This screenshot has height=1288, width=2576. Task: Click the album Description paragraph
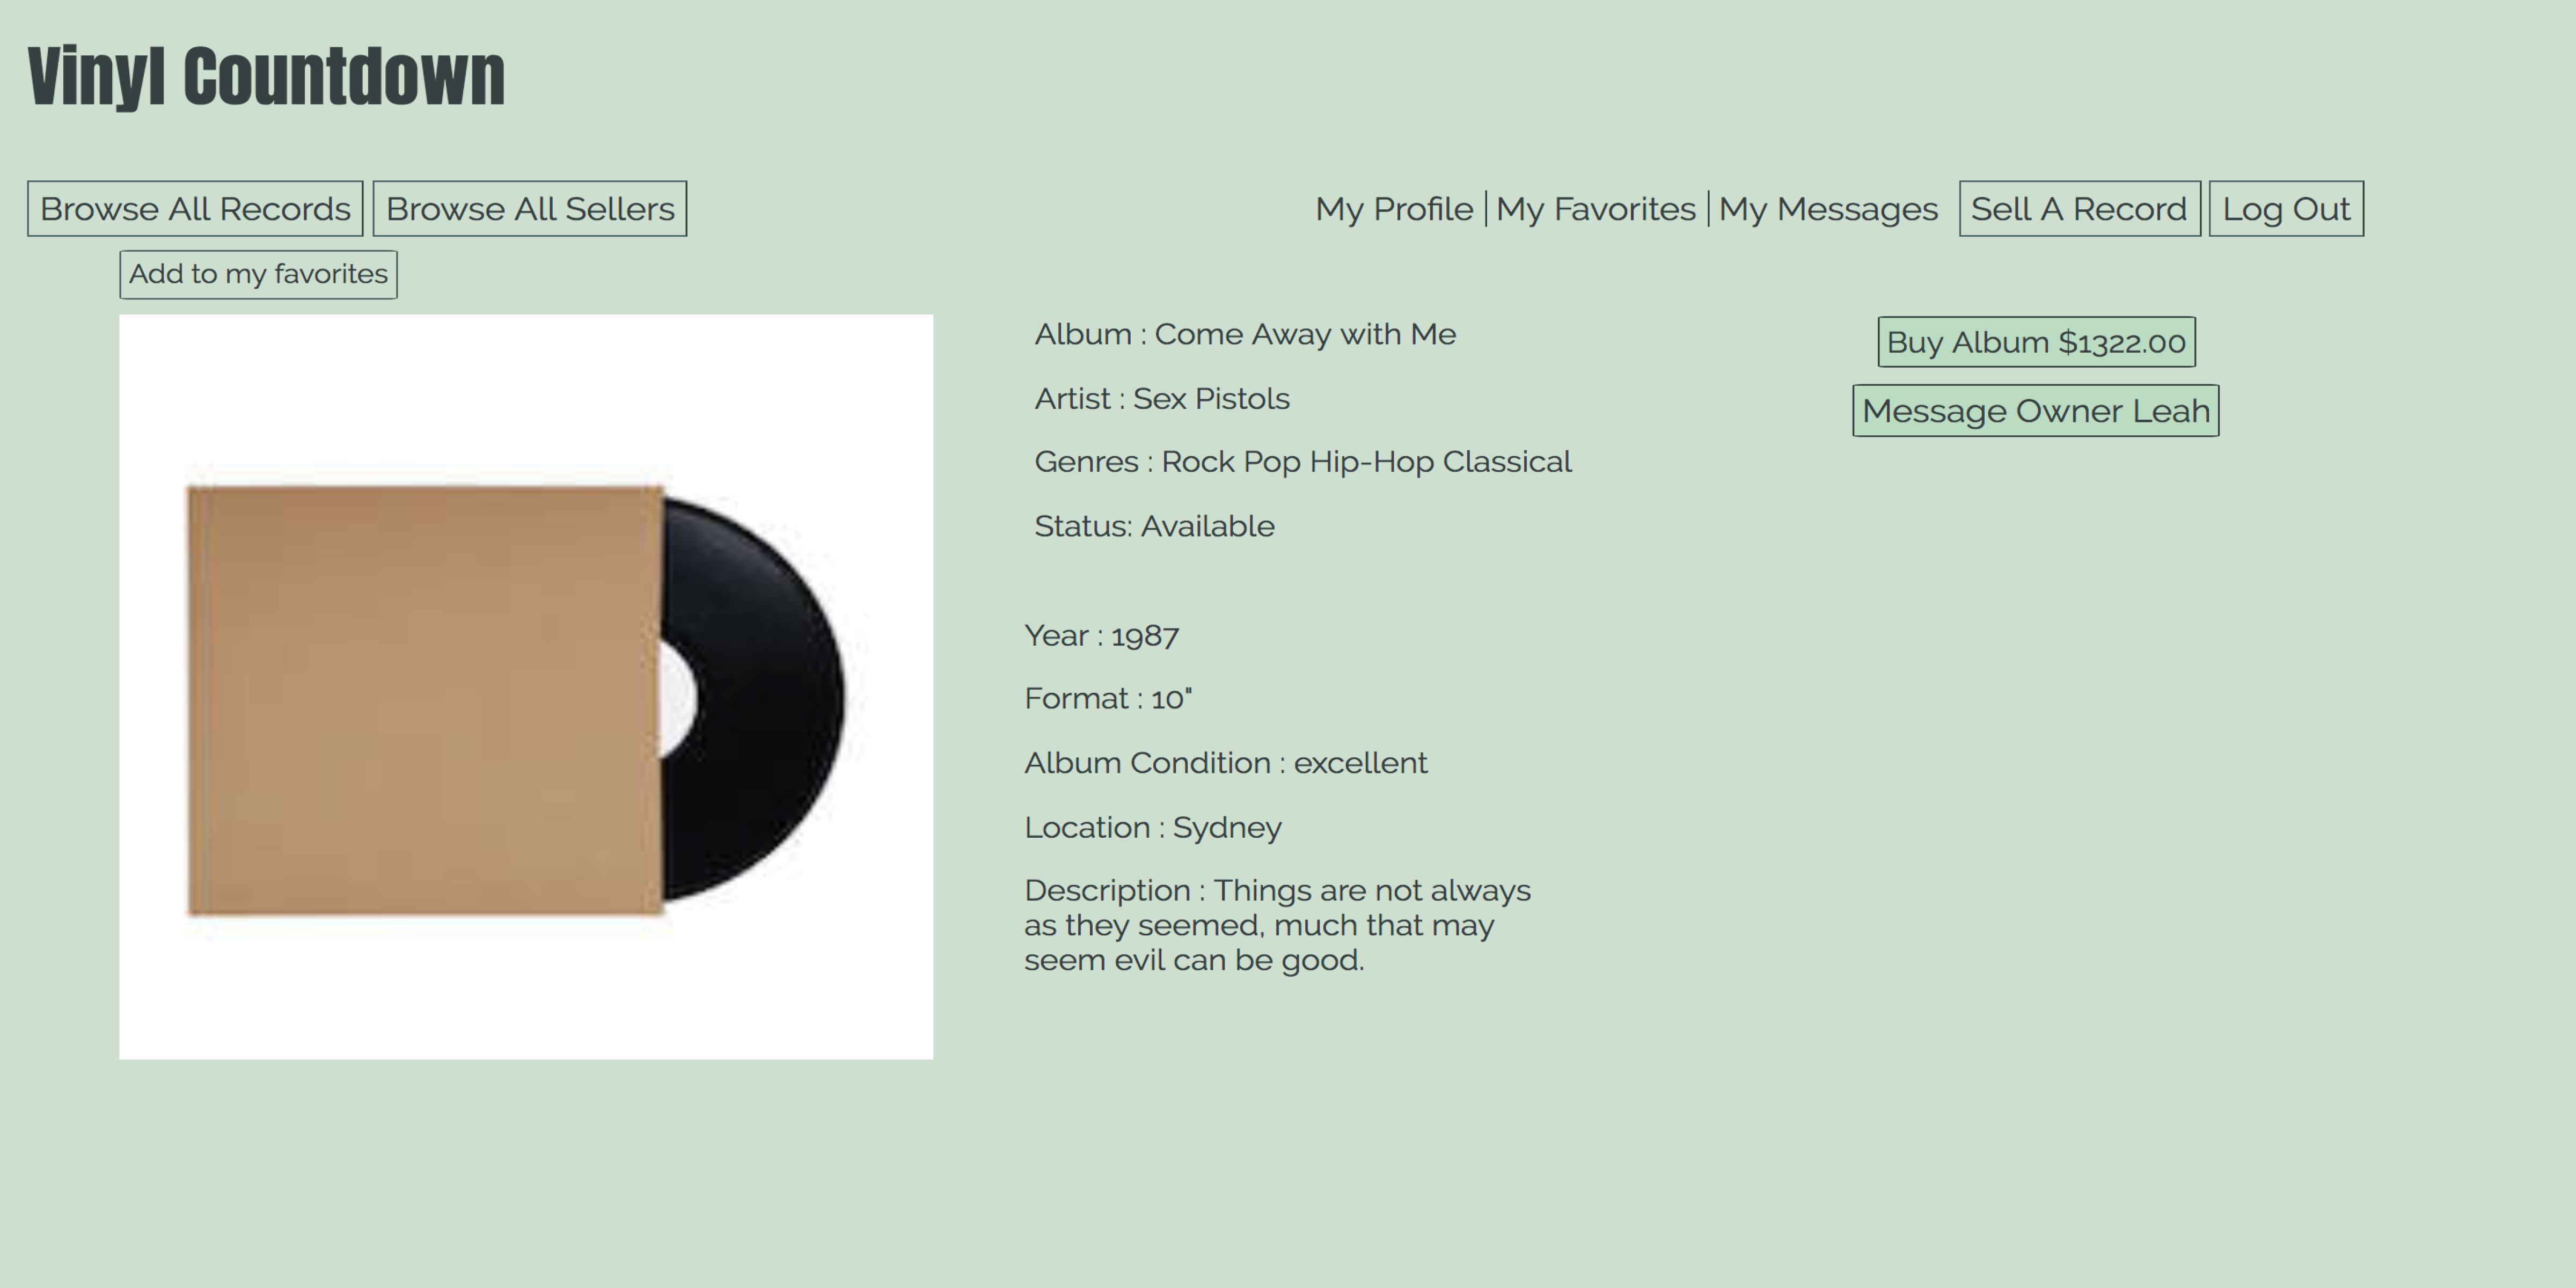click(1278, 925)
